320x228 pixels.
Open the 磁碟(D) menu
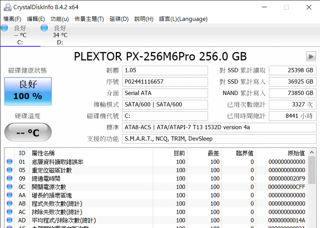(119, 19)
